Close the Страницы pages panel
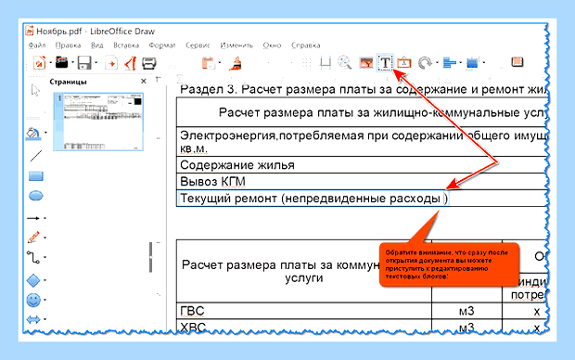This screenshot has width=575, height=360. [144, 81]
